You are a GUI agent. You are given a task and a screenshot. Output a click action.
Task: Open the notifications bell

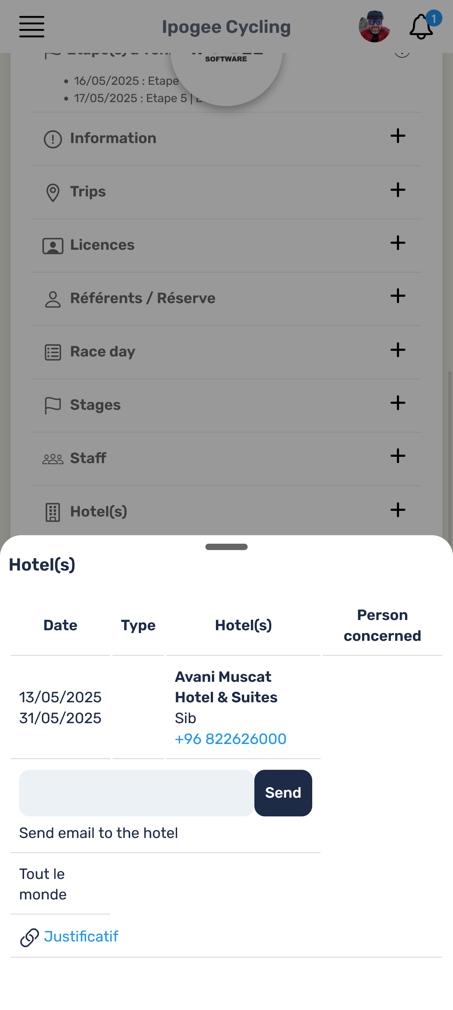point(421,26)
